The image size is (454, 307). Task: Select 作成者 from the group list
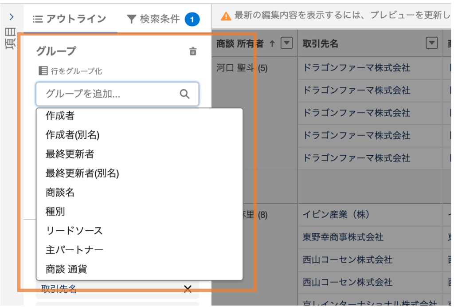pyautogui.click(x=60, y=116)
